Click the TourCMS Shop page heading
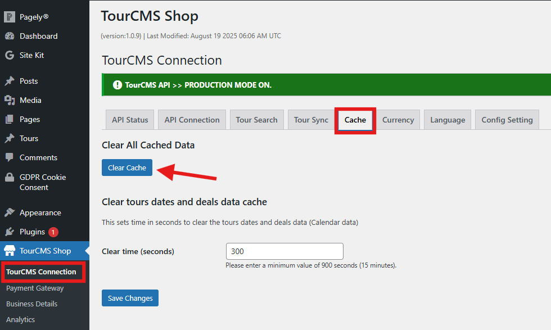The height and width of the screenshot is (330, 551). point(150,16)
